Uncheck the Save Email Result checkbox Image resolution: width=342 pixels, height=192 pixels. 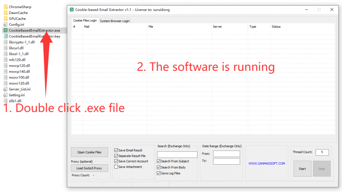click(x=116, y=150)
